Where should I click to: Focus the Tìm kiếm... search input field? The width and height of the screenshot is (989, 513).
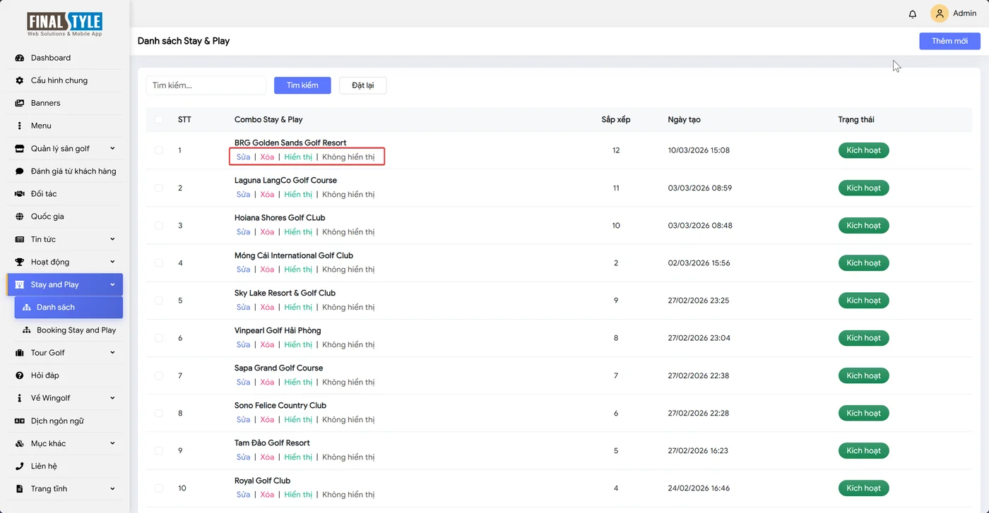tap(206, 85)
